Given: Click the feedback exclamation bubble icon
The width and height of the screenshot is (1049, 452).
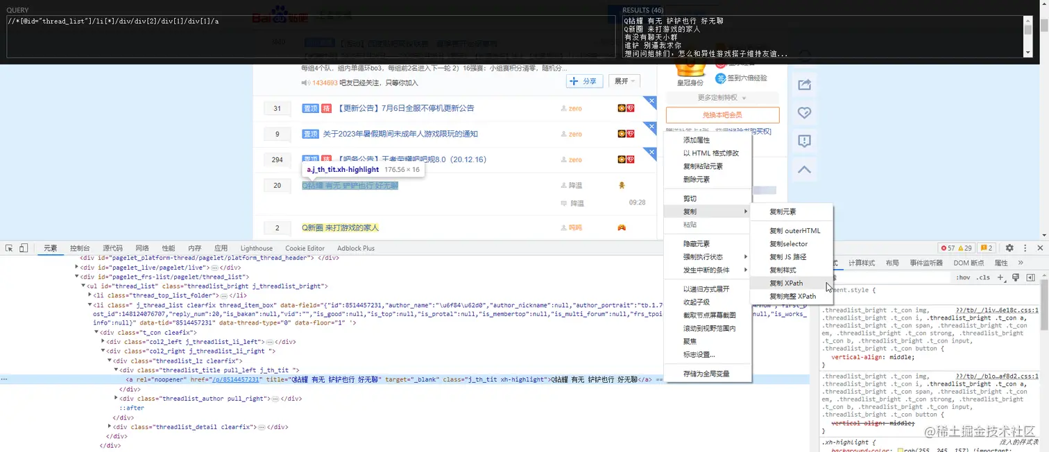Looking at the screenshot, I should pos(805,141).
